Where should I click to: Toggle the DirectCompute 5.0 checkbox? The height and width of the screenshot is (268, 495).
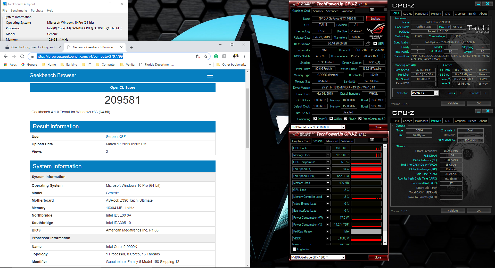[x=360, y=119]
